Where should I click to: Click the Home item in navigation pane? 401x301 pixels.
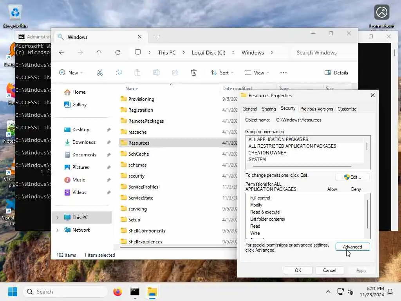tap(79, 92)
